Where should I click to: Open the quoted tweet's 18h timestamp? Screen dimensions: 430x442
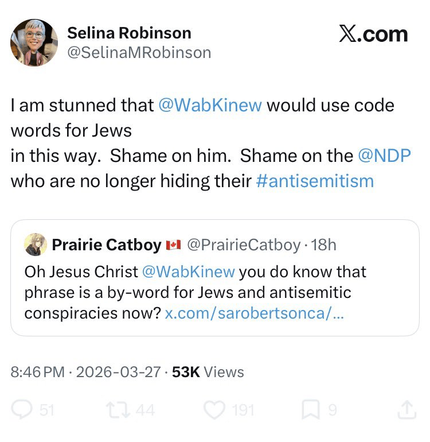pos(324,245)
